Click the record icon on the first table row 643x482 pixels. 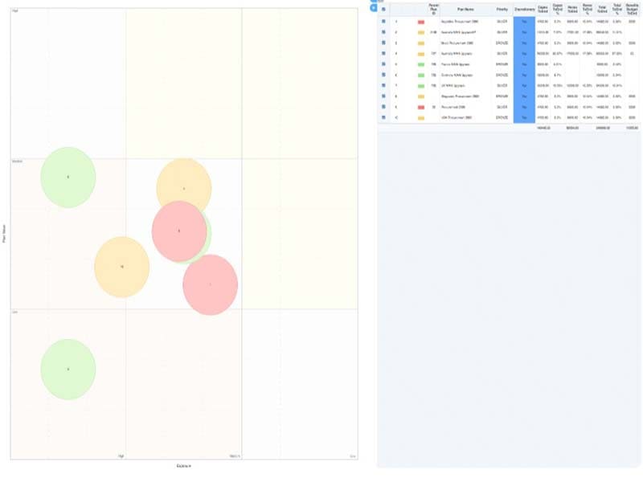[x=383, y=21]
